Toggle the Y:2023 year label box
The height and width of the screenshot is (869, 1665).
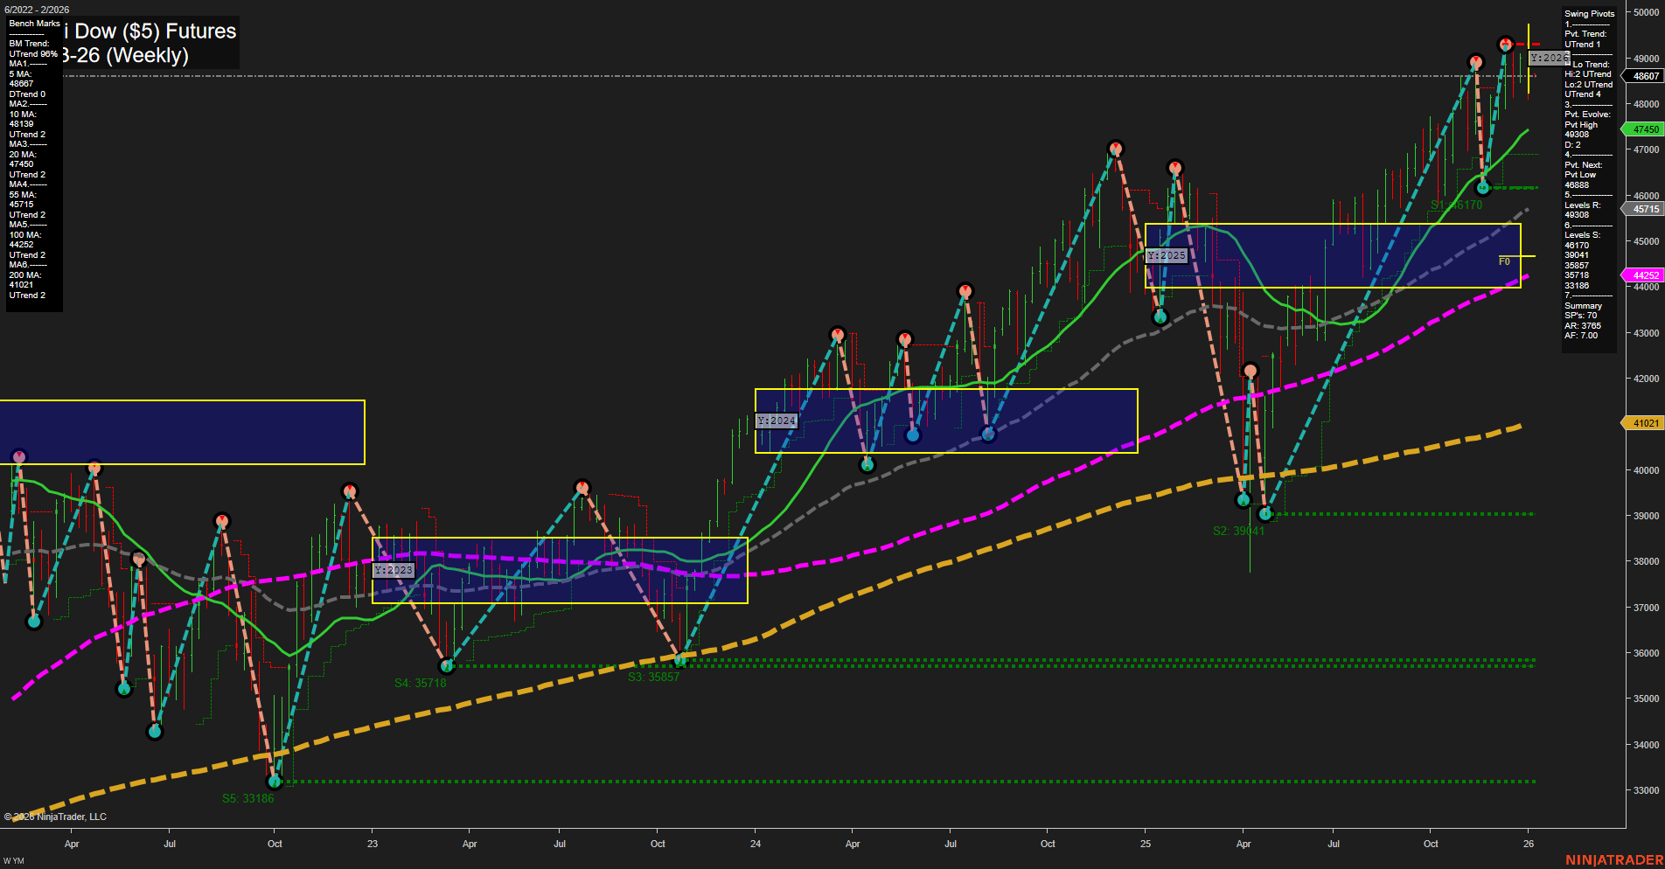pos(394,570)
